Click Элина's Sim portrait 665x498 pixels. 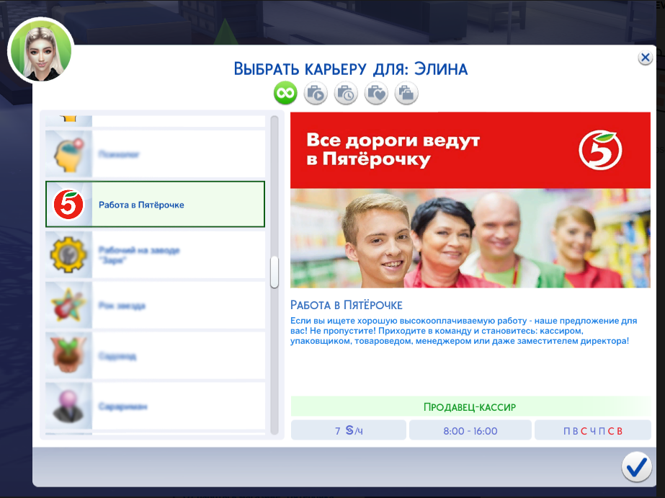point(41,50)
